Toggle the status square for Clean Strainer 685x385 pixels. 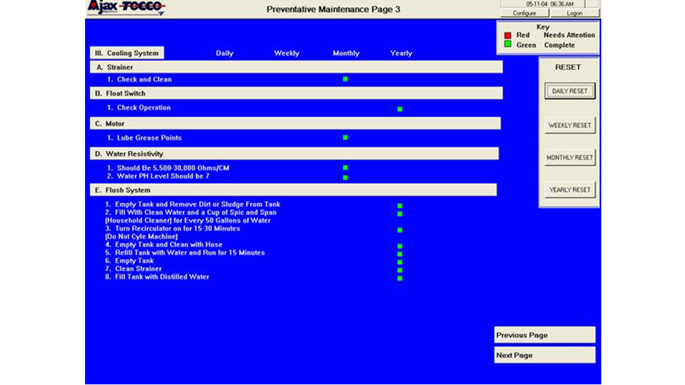coord(400,270)
